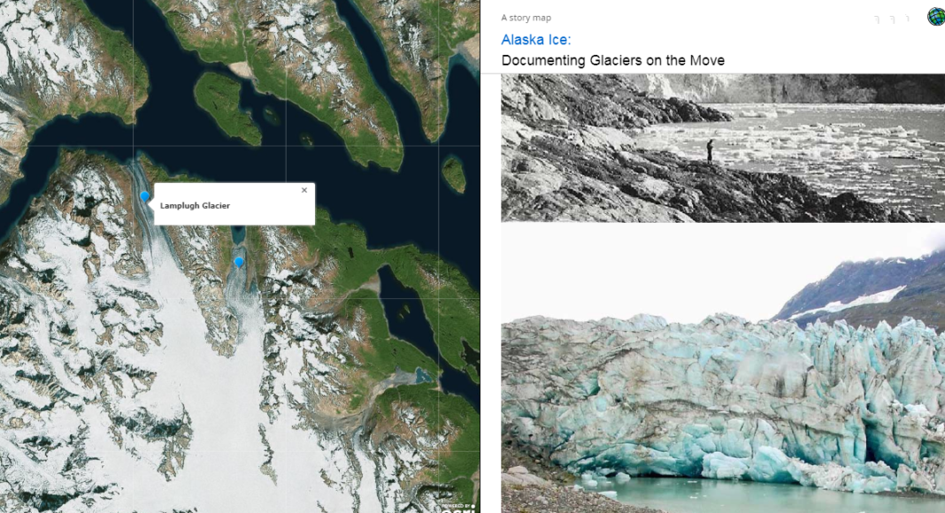The width and height of the screenshot is (945, 513).
Task: Open the black-and-white historic glacier photo
Action: coord(722,148)
